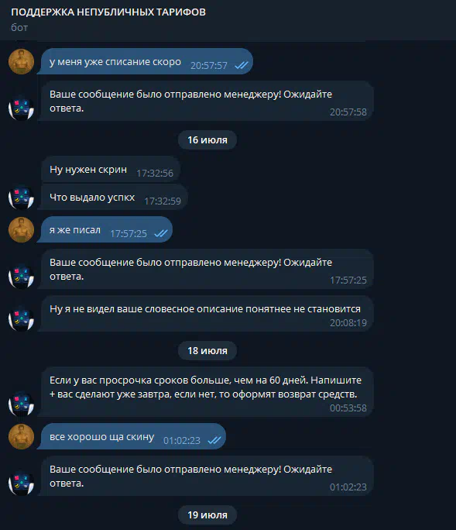This screenshot has height=530, width=456.
Task: Select the '19 июля' date badge
Action: [207, 515]
